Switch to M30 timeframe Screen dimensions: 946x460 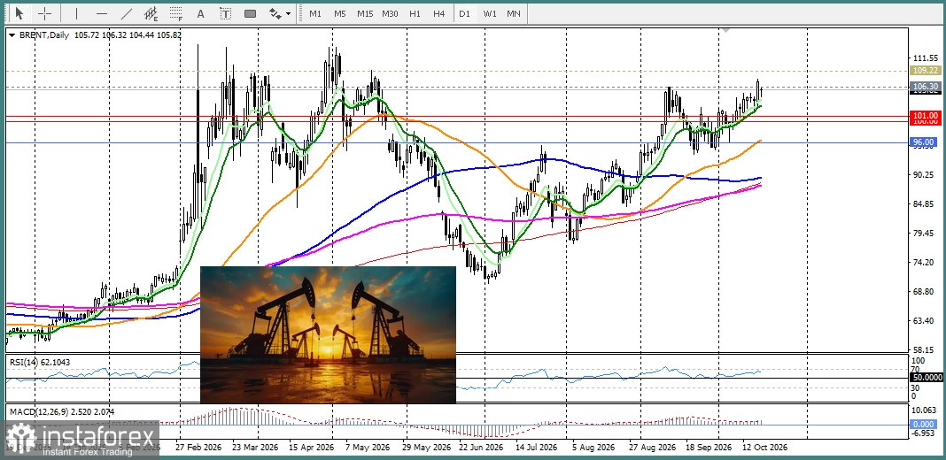click(x=390, y=13)
